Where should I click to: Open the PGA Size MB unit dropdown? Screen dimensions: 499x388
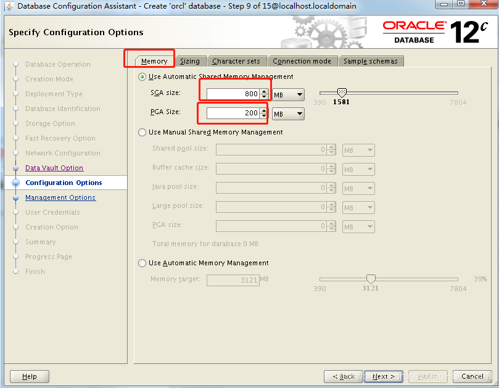click(x=288, y=114)
